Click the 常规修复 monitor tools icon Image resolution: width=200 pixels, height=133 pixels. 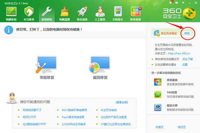click(x=46, y=65)
